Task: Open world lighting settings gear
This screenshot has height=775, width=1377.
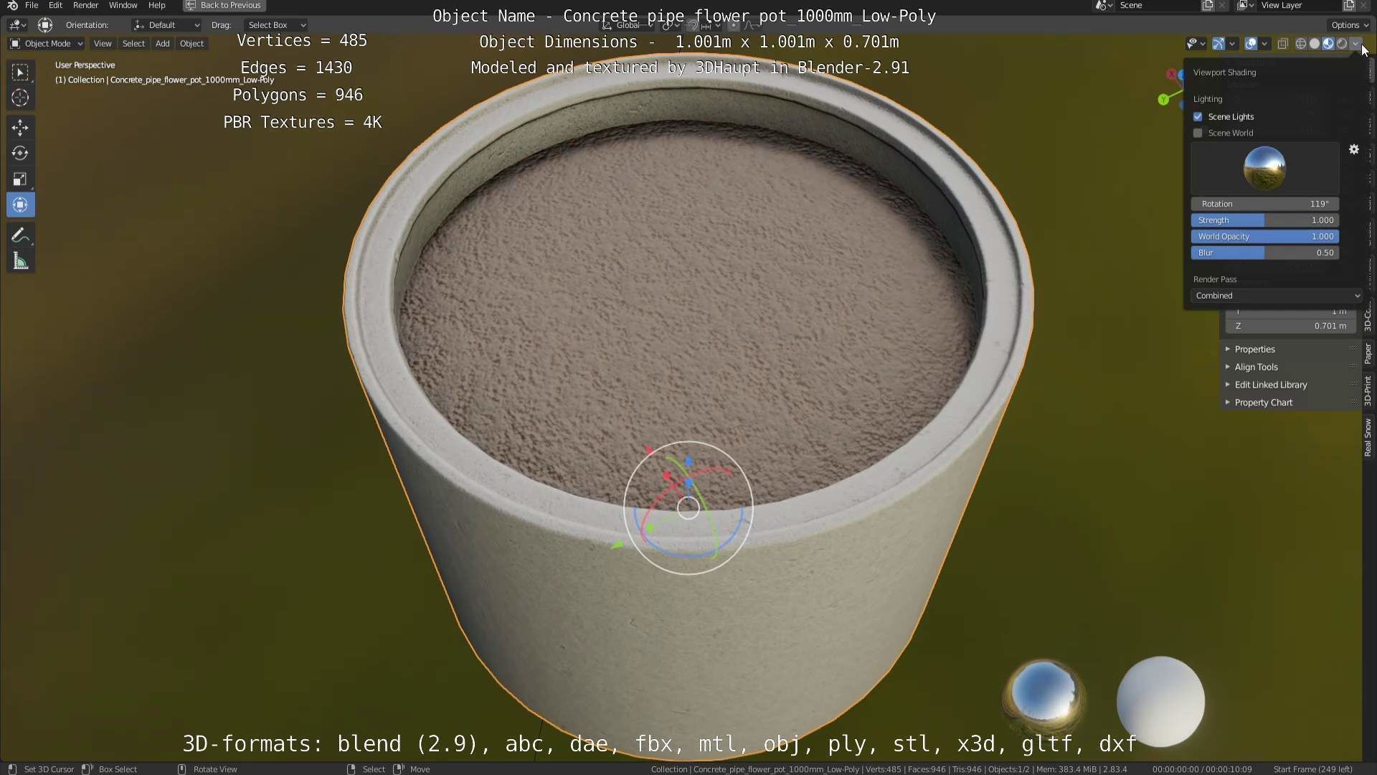Action: [1353, 149]
